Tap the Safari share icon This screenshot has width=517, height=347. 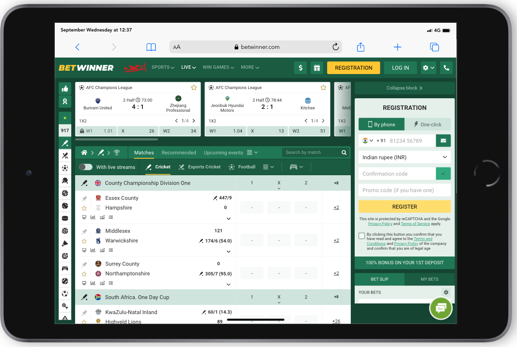[360, 47]
